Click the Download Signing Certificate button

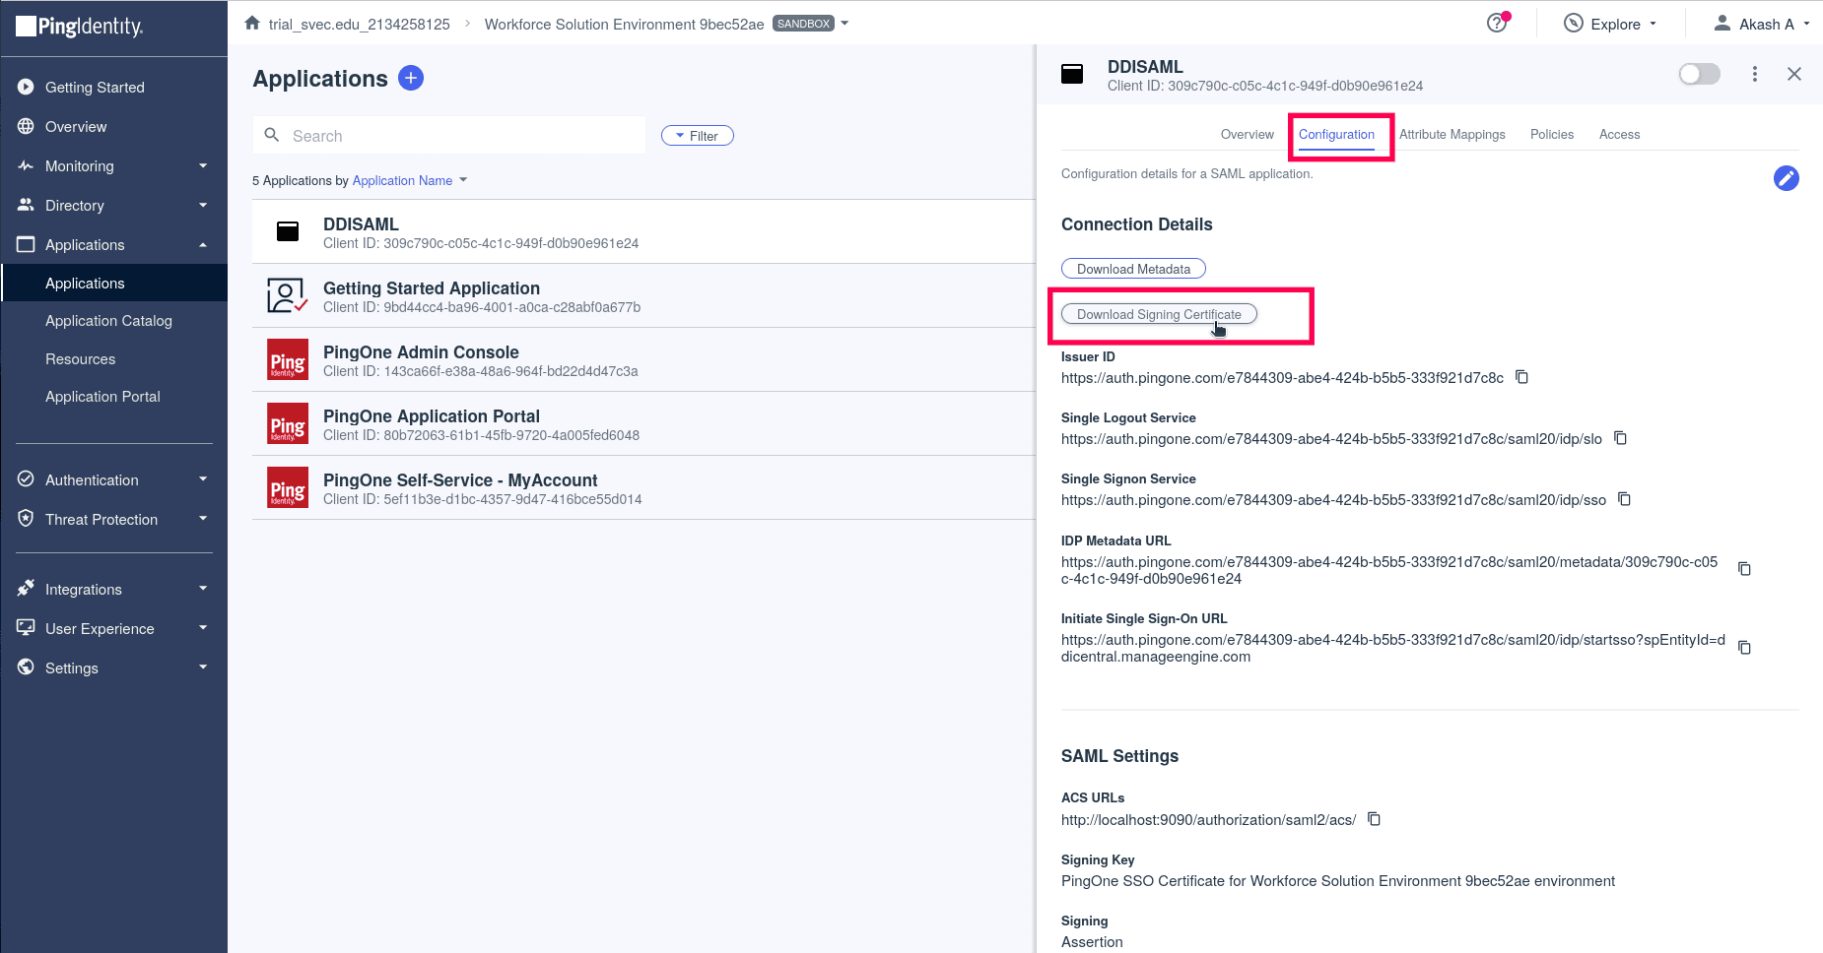click(1159, 314)
